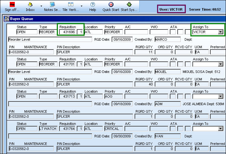Click the Buyer Queue window icon
This screenshot has width=226, height=154.
[7, 19]
